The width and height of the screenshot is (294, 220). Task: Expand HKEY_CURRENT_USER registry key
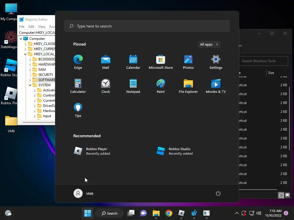tap(26, 49)
